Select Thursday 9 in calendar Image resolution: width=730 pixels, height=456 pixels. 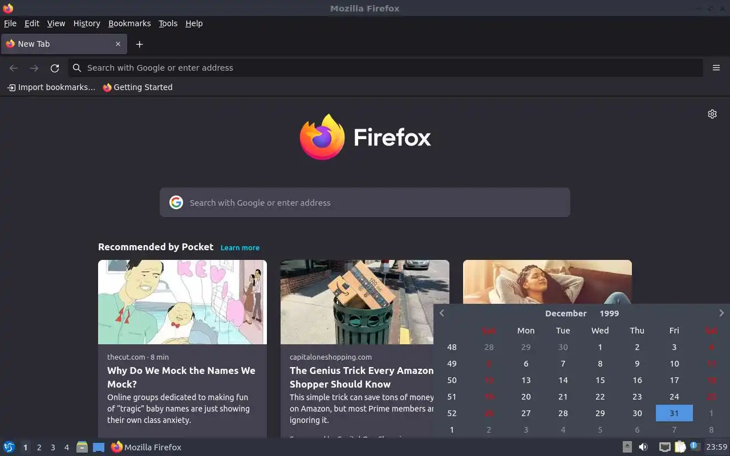(x=637, y=364)
